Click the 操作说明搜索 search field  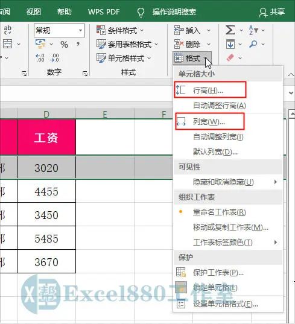point(174,12)
